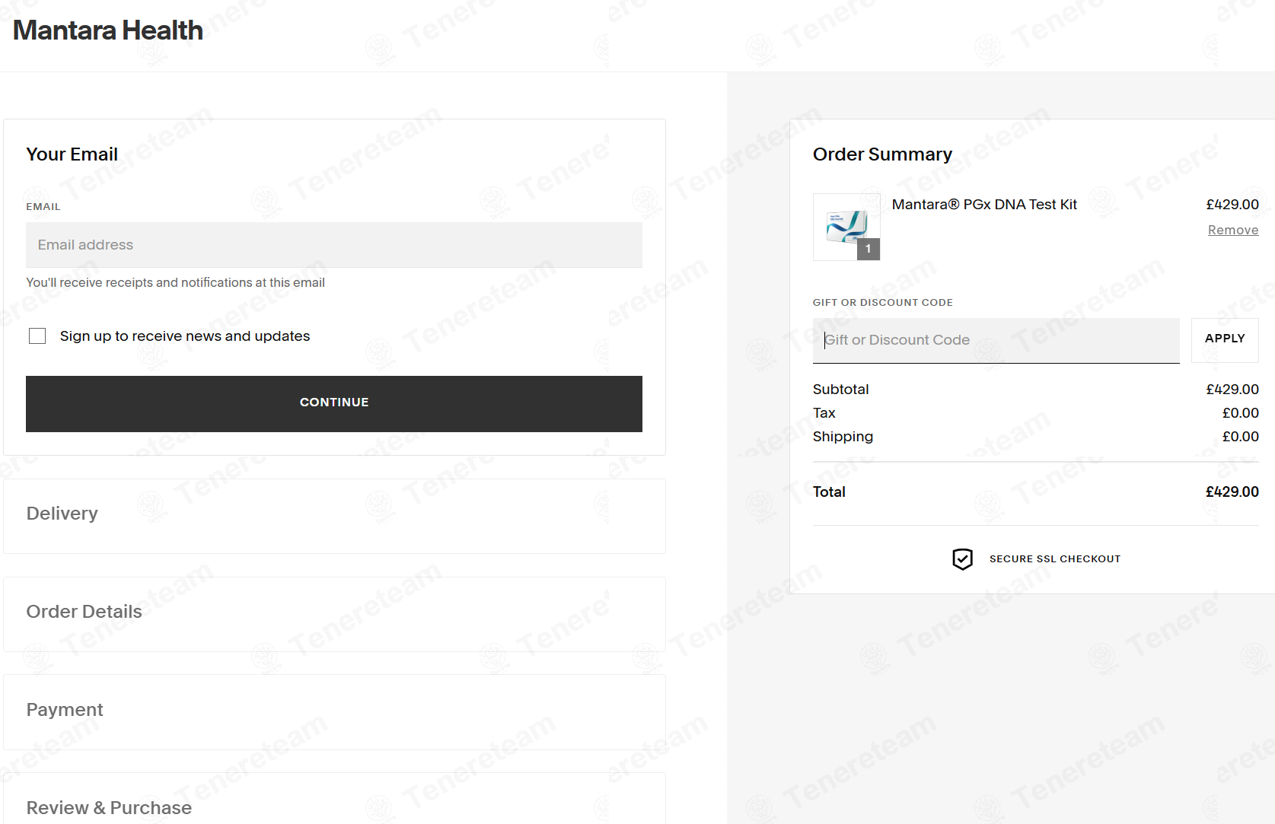1275x824 pixels.
Task: Click the Secure SSL Checkout text
Action: tap(1055, 559)
